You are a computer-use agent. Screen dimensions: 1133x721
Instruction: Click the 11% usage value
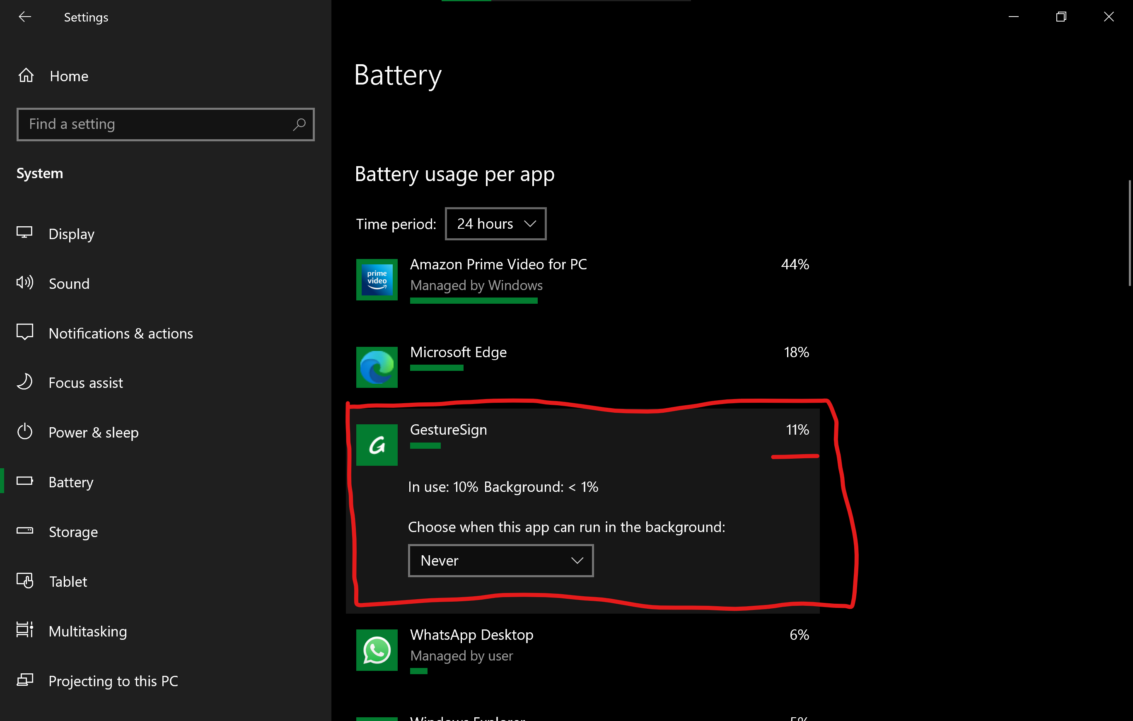[797, 430]
